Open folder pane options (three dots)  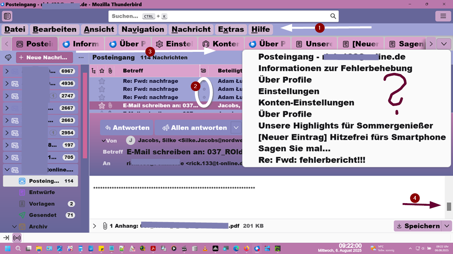(x=81, y=57)
